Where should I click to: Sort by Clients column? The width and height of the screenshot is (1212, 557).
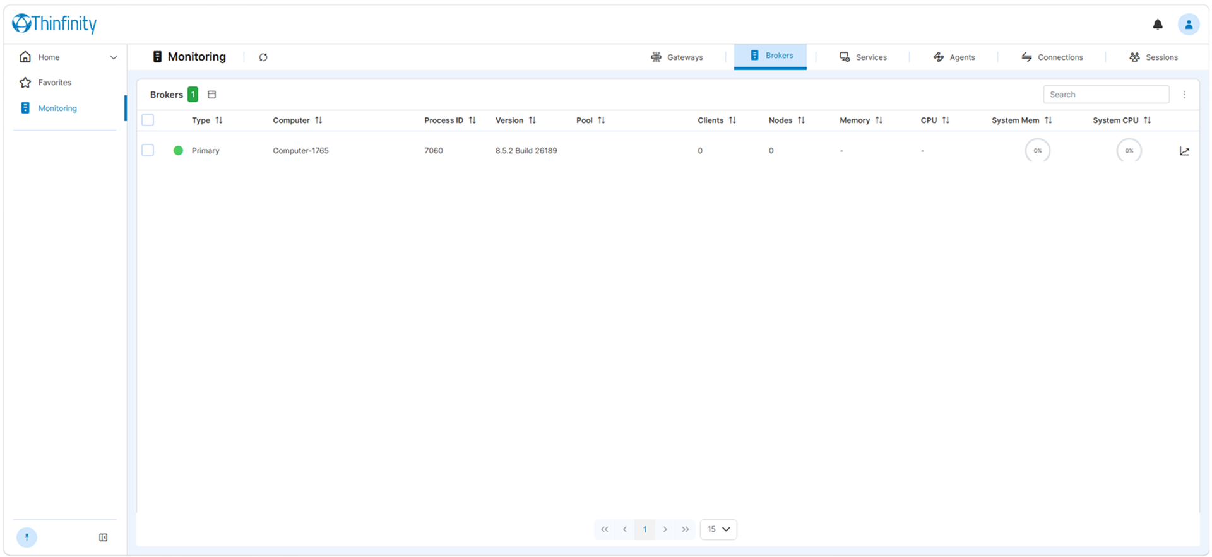[x=732, y=120]
